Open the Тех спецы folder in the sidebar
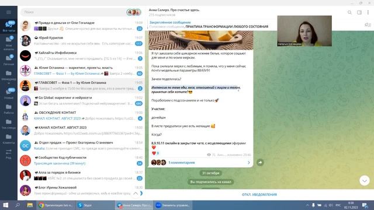 tap(9, 124)
